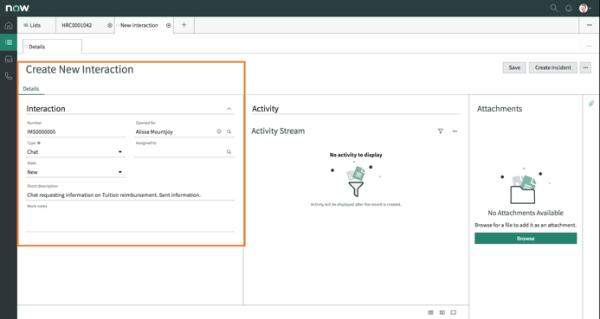Viewport: 600px width, 319px height.
Task: Click 'No activity to display' text
Action: point(356,155)
